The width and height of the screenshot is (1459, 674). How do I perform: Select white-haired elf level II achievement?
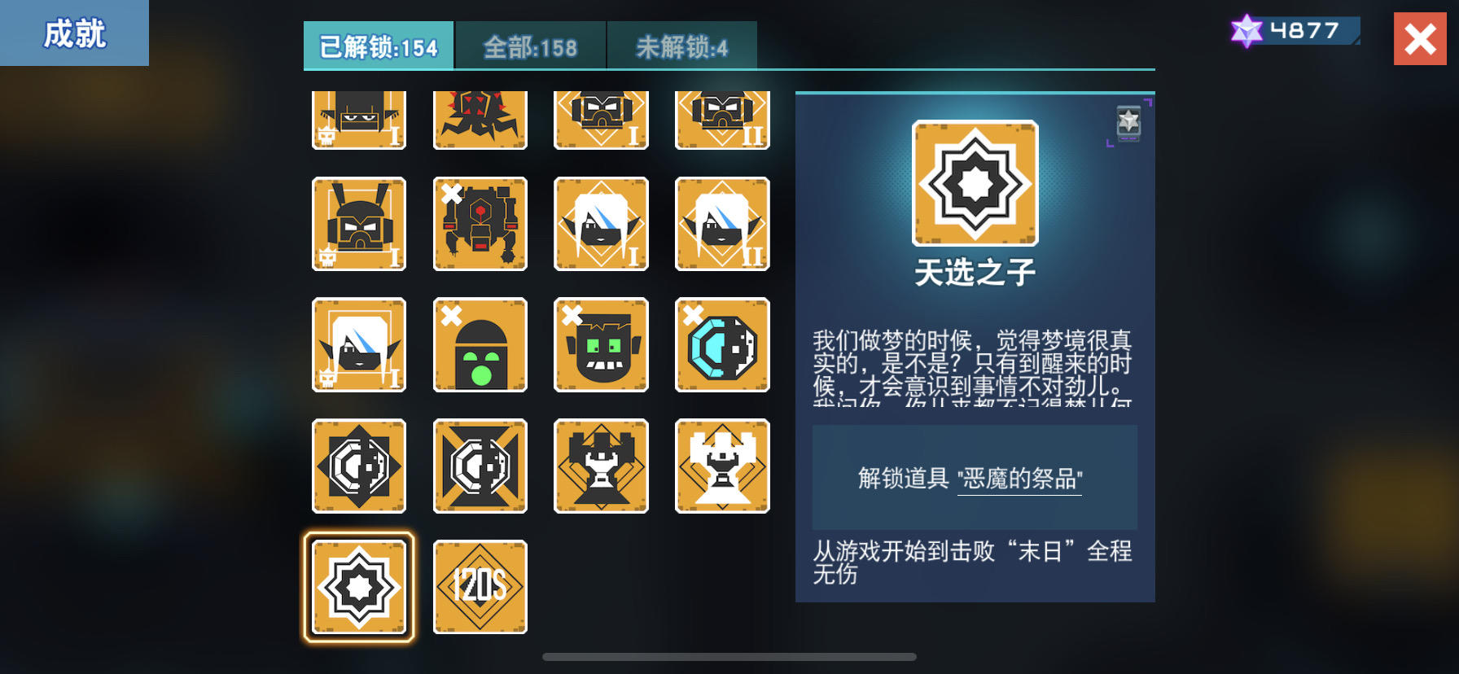point(722,224)
